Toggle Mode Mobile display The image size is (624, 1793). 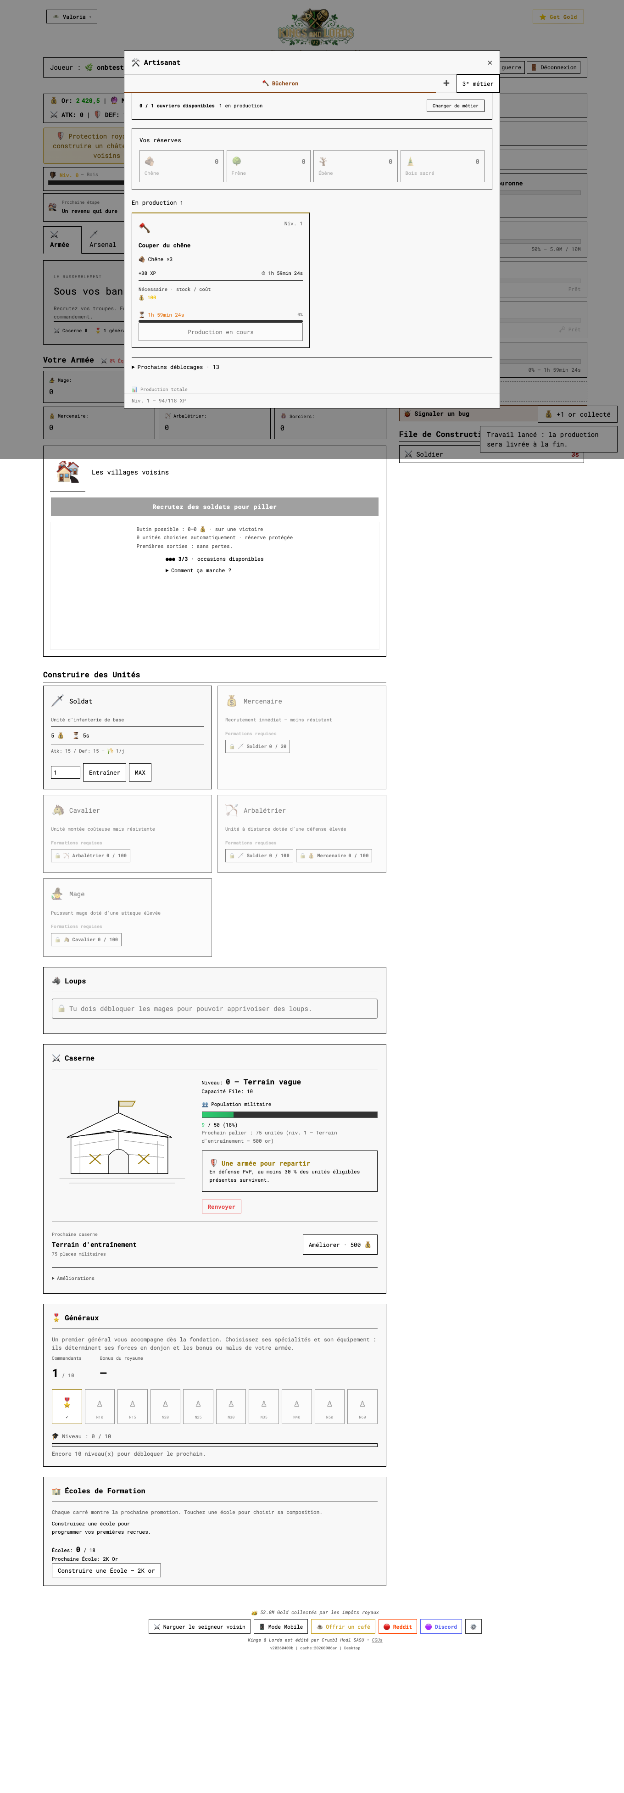click(281, 1627)
